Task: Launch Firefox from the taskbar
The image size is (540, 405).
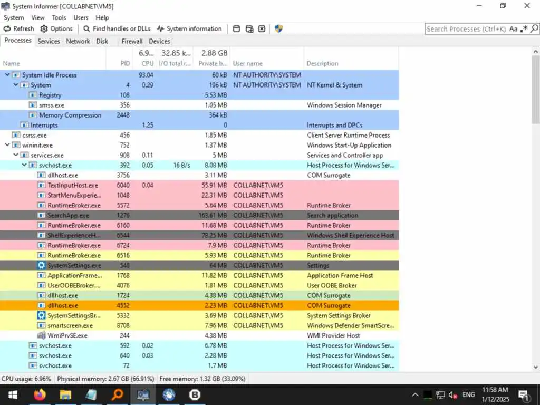Action: coord(40,394)
